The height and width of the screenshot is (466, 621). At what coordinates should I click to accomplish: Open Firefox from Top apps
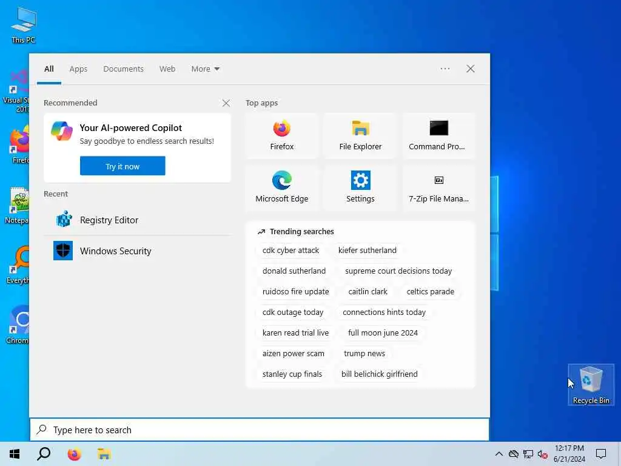click(x=281, y=136)
